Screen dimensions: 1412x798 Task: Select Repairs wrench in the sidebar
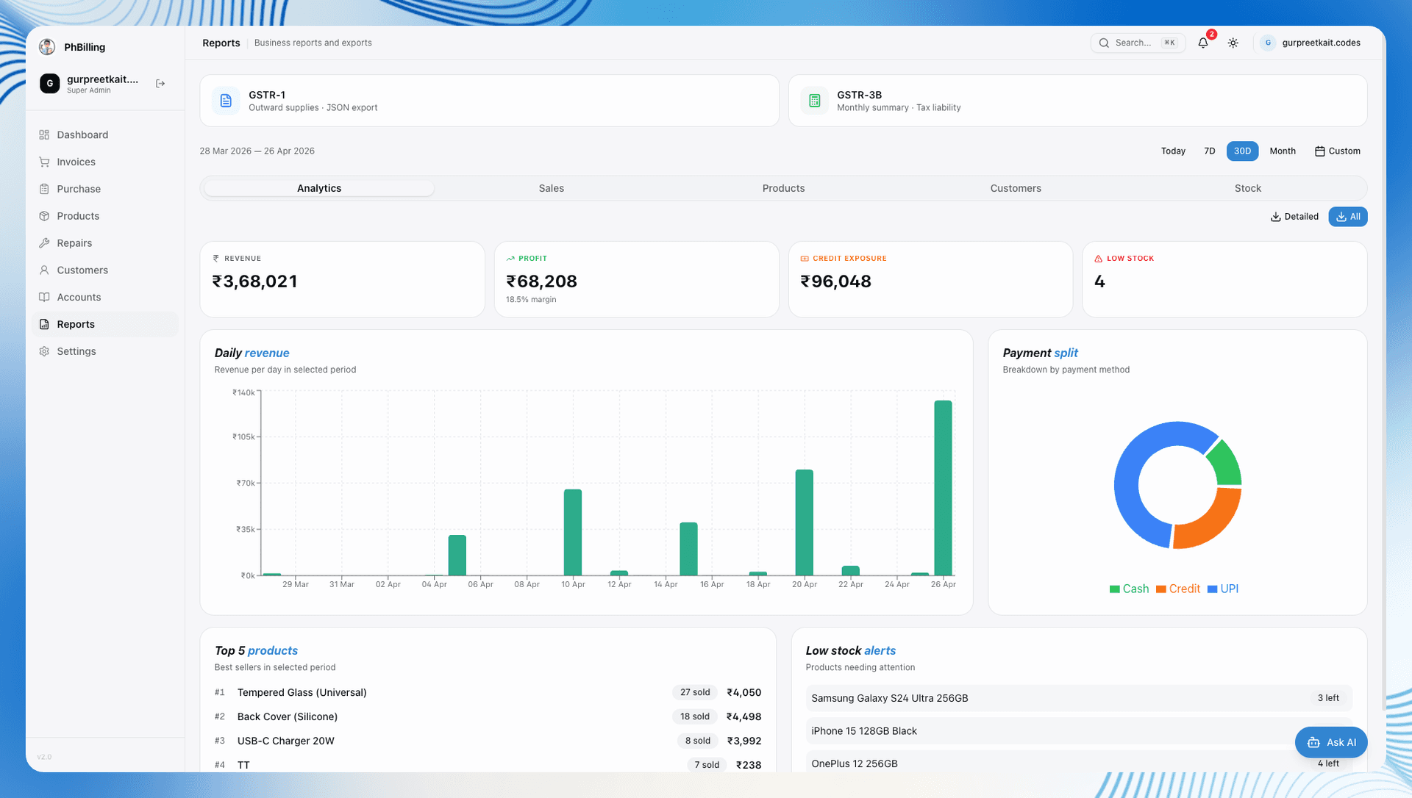pos(105,243)
